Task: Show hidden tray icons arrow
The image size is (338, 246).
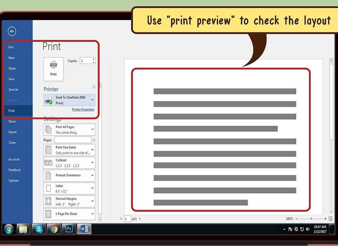Action: click(284, 229)
